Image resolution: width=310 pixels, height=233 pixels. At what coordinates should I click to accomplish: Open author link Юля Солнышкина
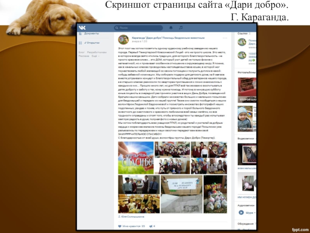(133, 217)
